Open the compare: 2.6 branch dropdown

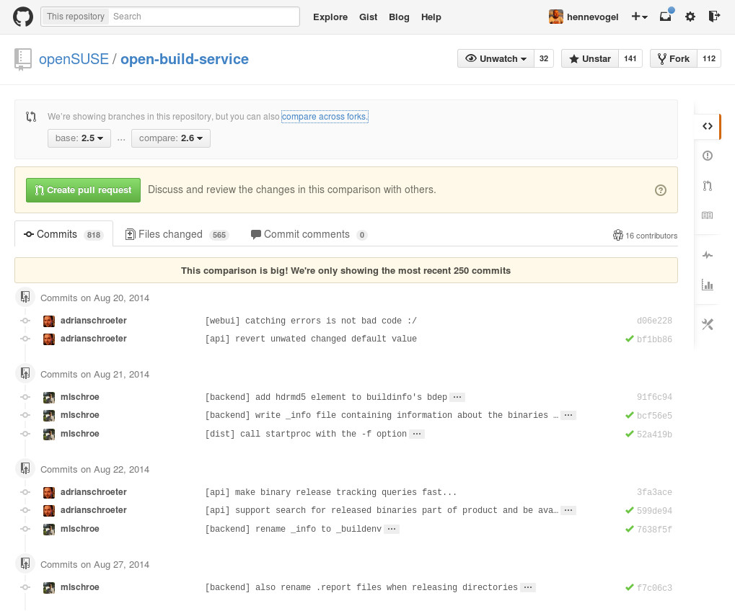coord(171,138)
